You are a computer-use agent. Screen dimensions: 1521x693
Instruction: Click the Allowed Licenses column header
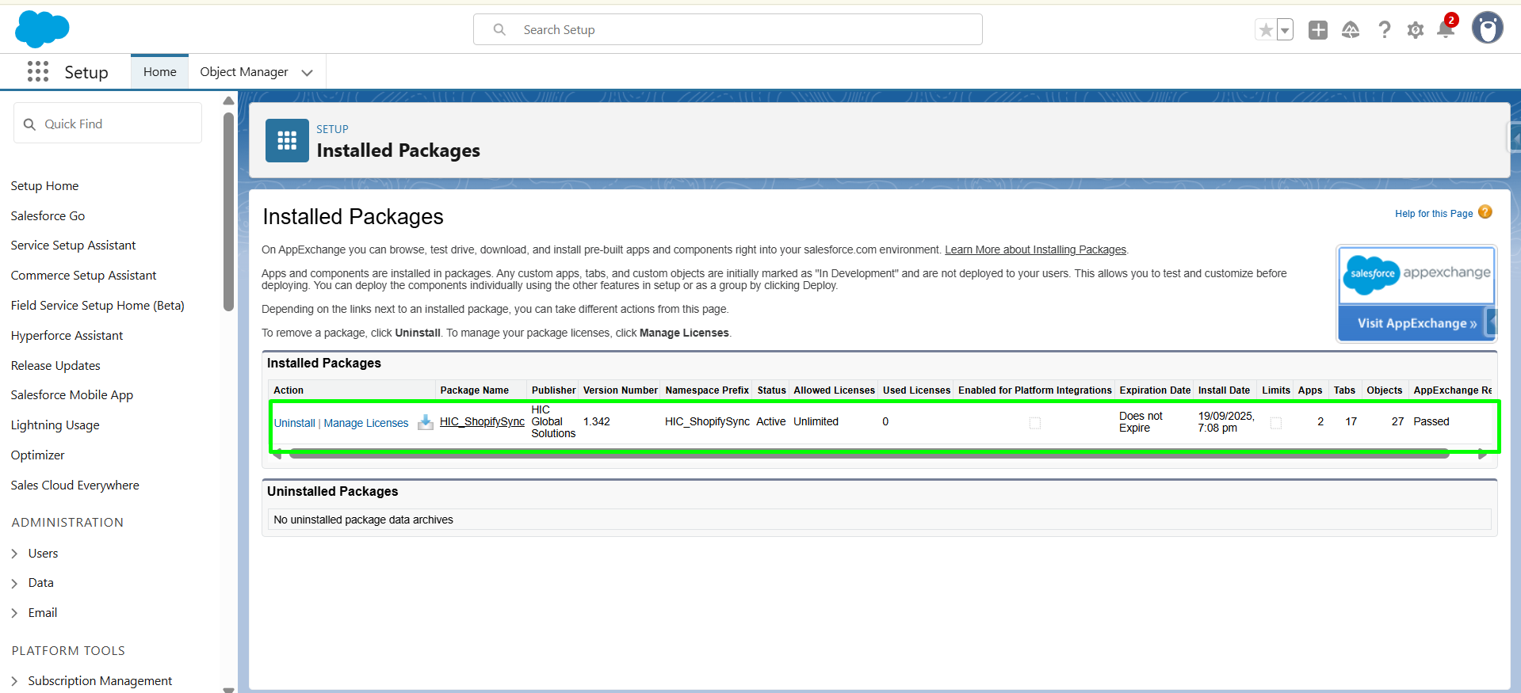[x=834, y=390]
